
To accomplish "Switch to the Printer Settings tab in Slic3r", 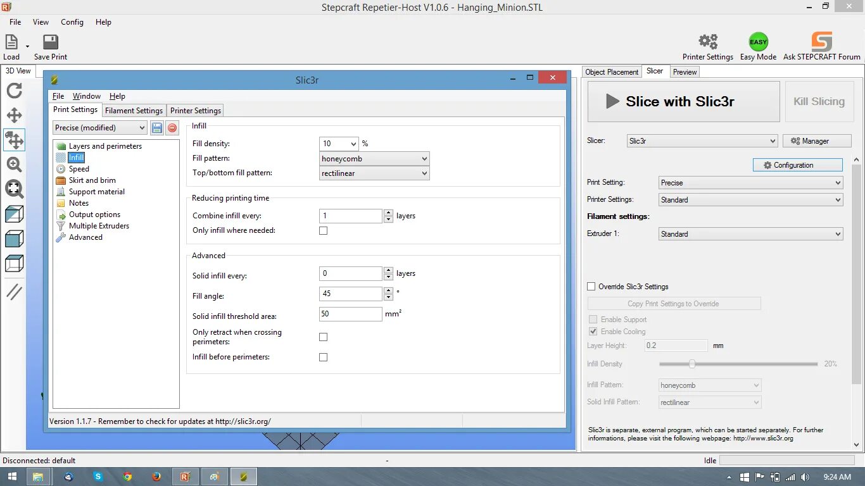I will (x=196, y=111).
